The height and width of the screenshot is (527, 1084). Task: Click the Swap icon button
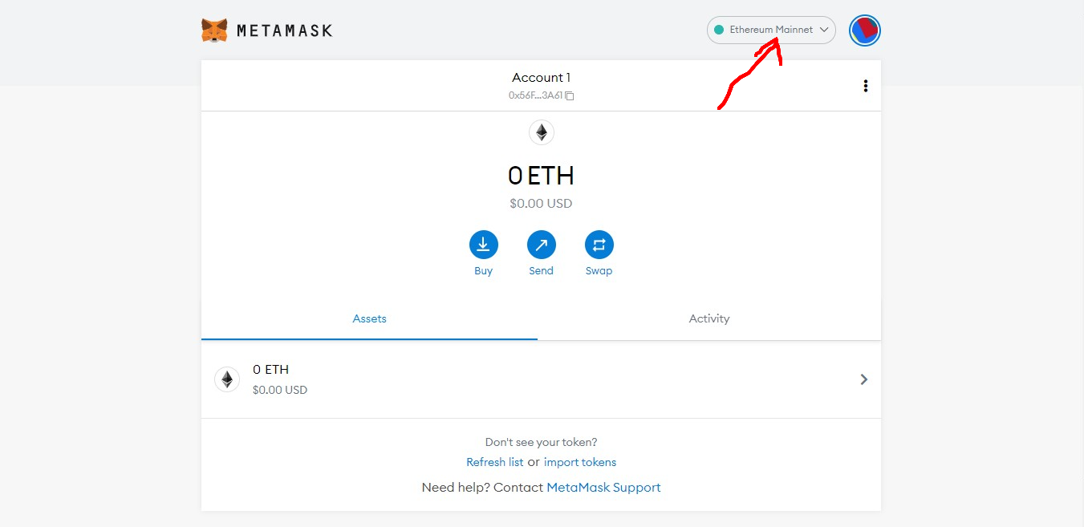[599, 245]
